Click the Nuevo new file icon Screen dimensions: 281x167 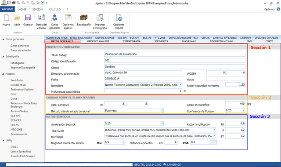pyautogui.click(x=7, y=18)
